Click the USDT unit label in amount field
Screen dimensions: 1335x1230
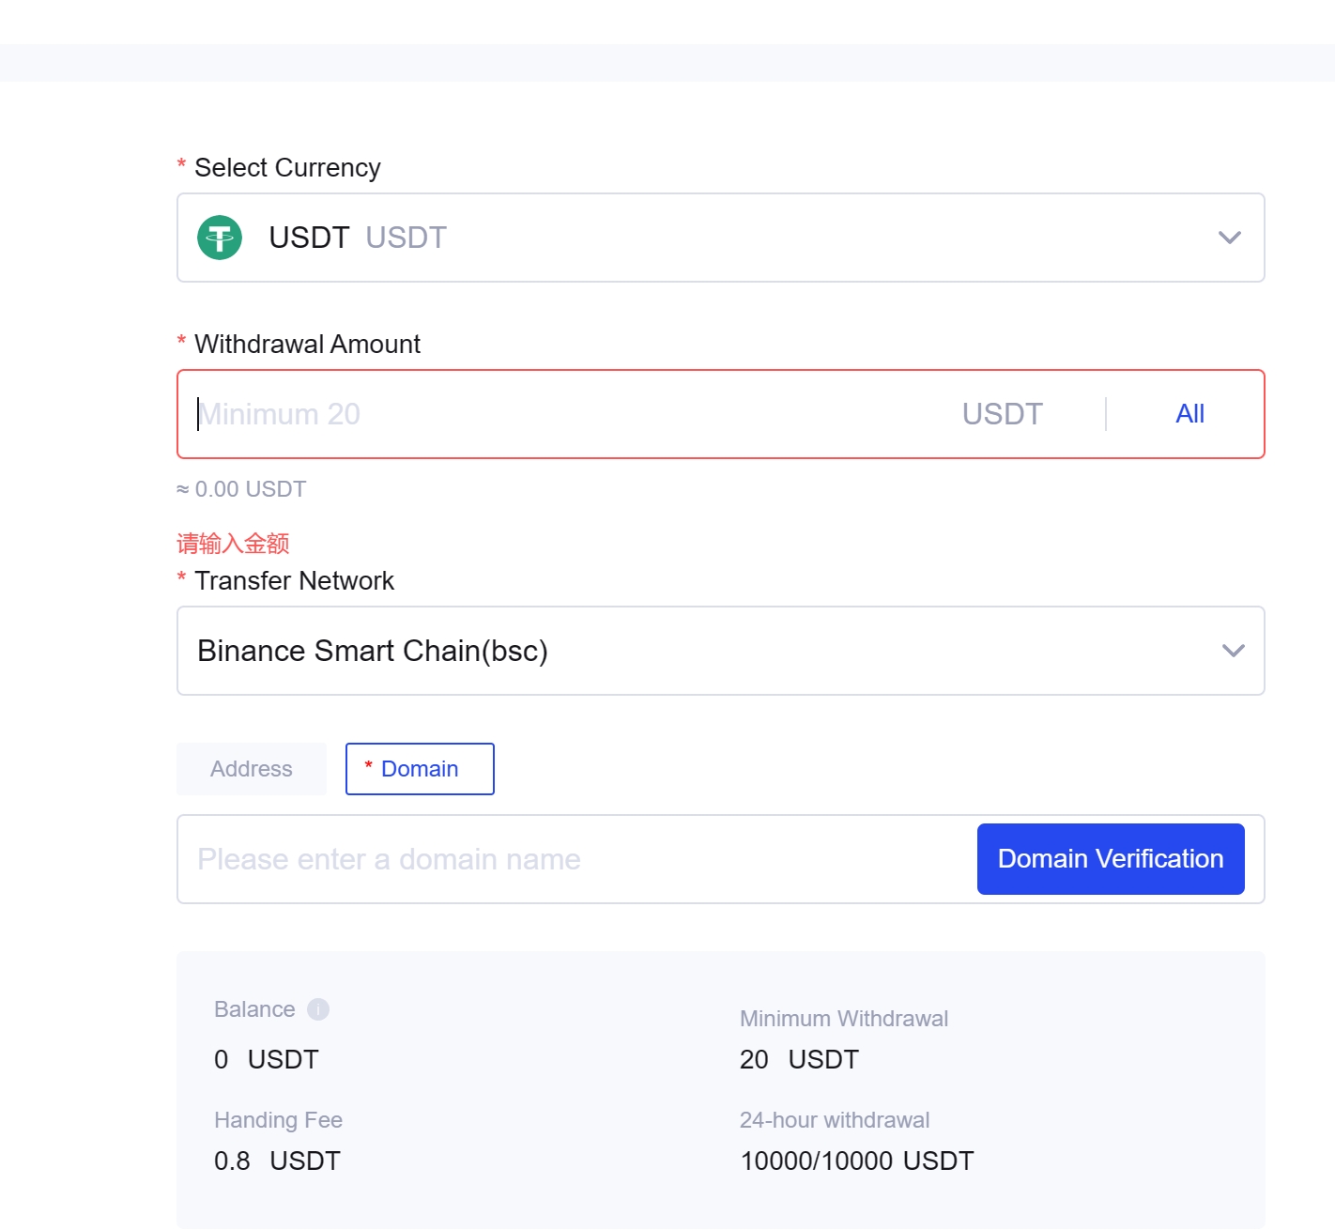[x=1002, y=414]
